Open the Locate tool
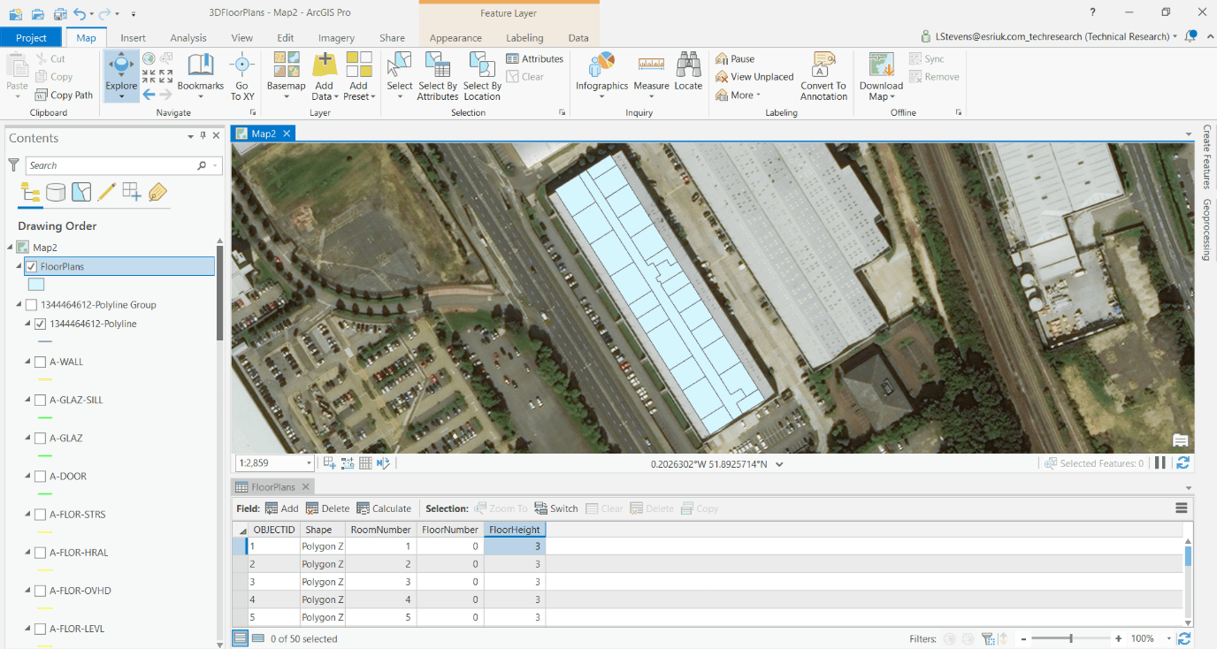 pos(688,75)
